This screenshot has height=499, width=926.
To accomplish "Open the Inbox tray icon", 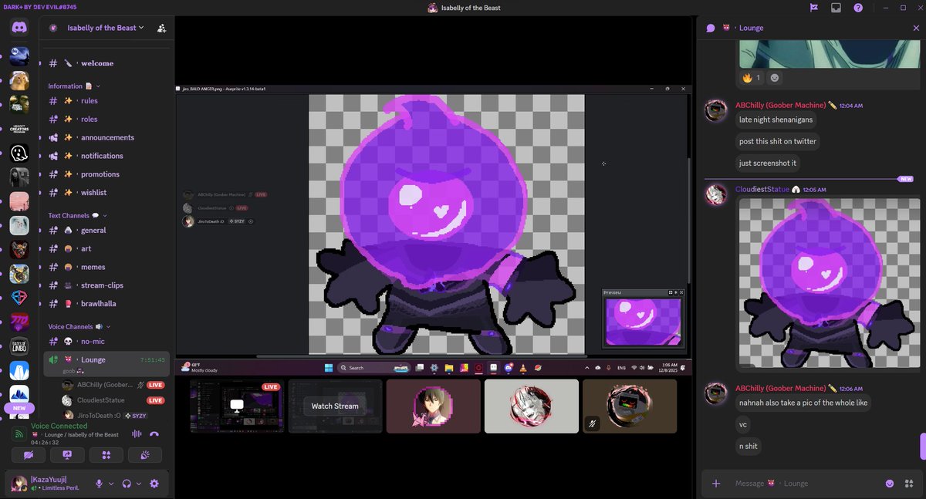I will [x=836, y=8].
